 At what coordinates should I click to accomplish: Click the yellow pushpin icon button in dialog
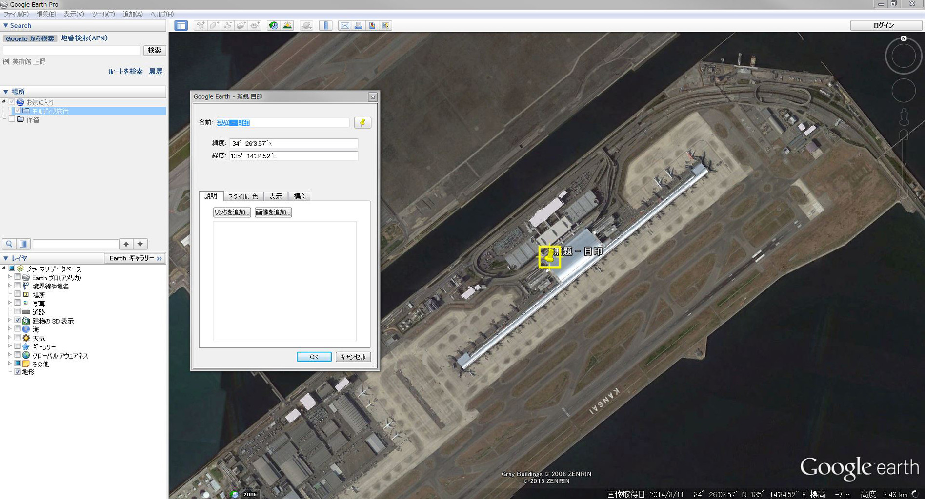coord(362,123)
